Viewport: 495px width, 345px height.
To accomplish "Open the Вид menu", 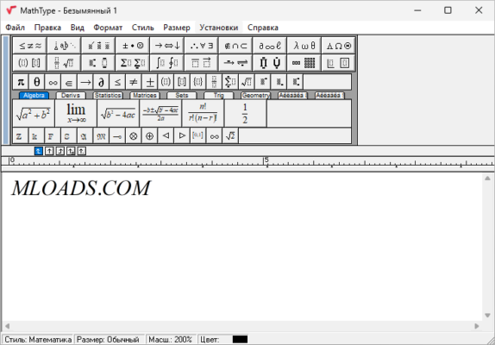I will tap(78, 28).
